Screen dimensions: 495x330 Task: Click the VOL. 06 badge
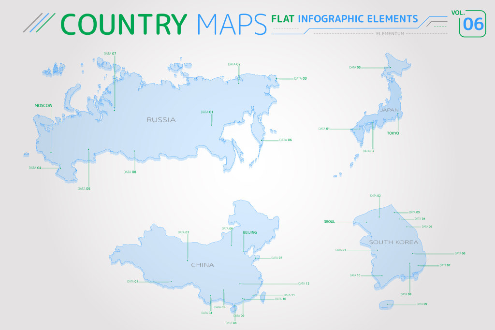[x=472, y=22]
